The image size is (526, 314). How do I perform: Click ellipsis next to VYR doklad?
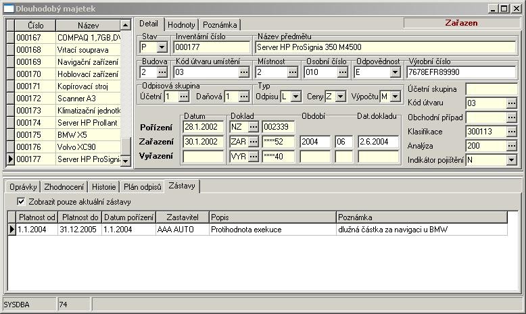(254, 156)
